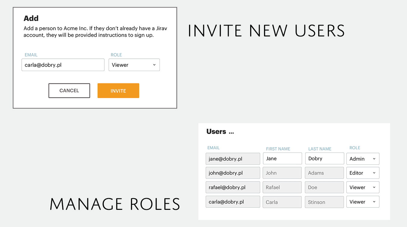
Task: Open the Viewer role dropdown in Add dialog
Action: tap(134, 65)
